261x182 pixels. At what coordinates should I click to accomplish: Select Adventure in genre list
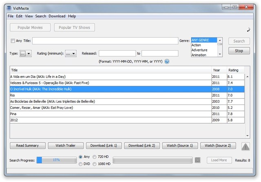pyautogui.click(x=204, y=50)
